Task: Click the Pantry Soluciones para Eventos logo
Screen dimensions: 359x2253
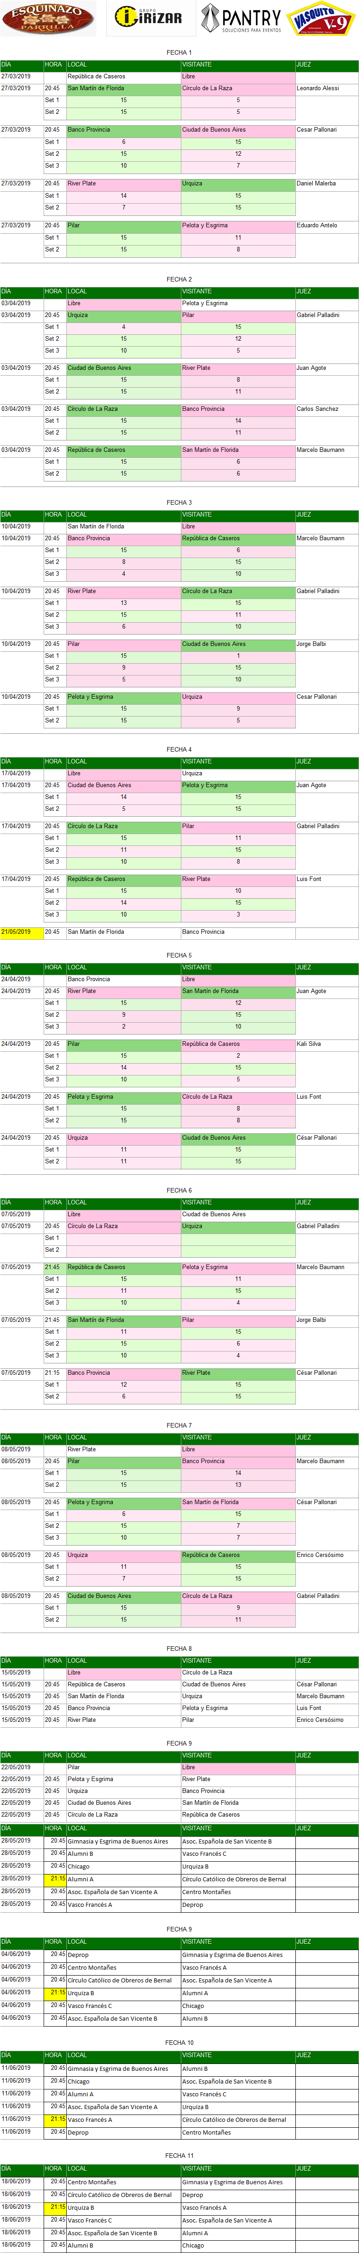Action: (241, 18)
